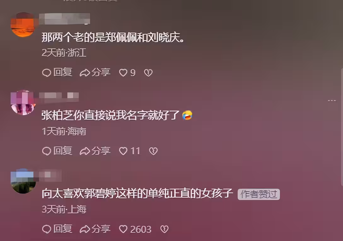Dislike the 浙江 comment with broken heart
Image resolution: width=343 pixels, height=241 pixels.
[148, 73]
